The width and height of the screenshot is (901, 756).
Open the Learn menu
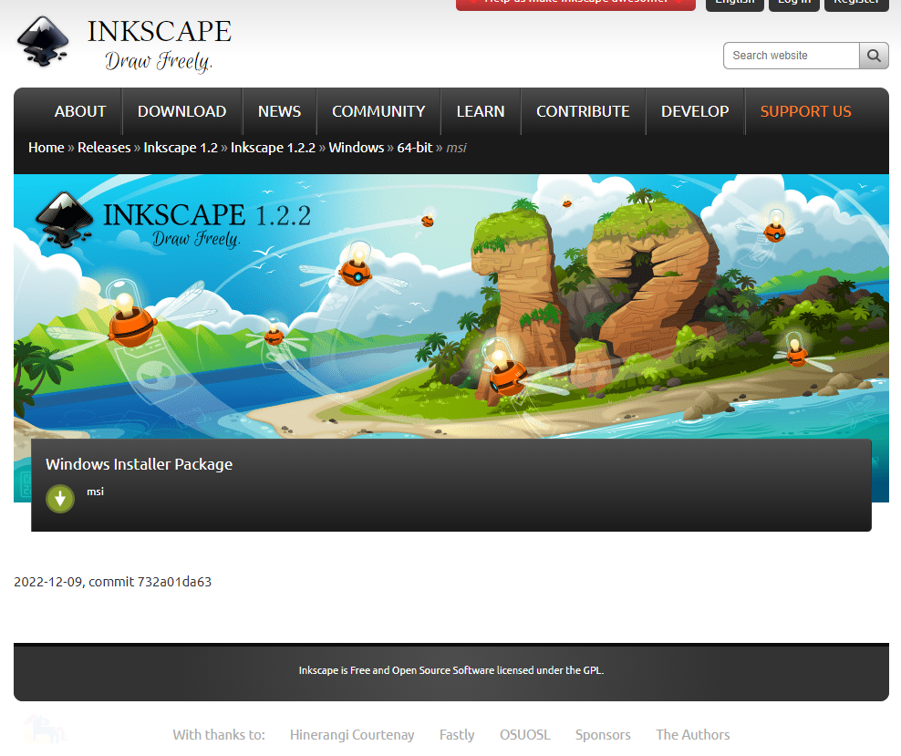[481, 111]
